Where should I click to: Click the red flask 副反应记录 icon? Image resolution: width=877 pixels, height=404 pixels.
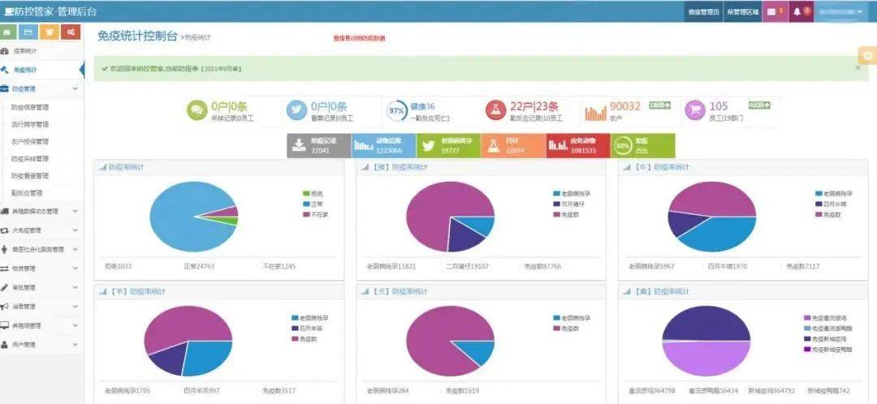pyautogui.click(x=495, y=110)
